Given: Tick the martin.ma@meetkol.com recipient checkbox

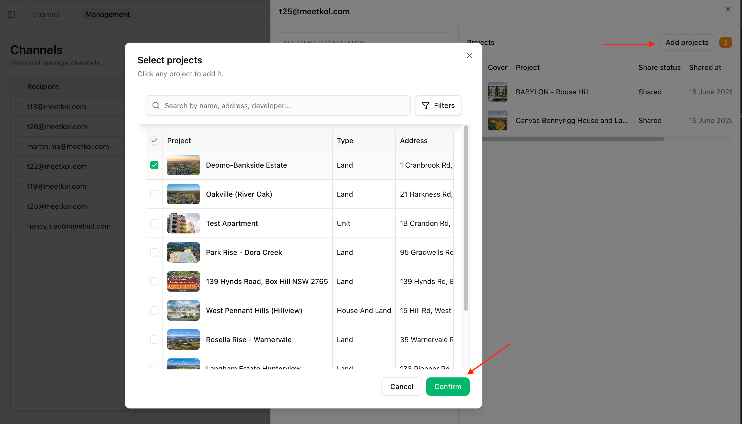Looking at the screenshot, I should pyautogui.click(x=19, y=146).
